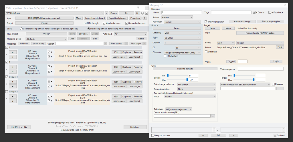Open the Invoke Trigger dropdown
Screen dimensions: 293x142
(260, 43)
